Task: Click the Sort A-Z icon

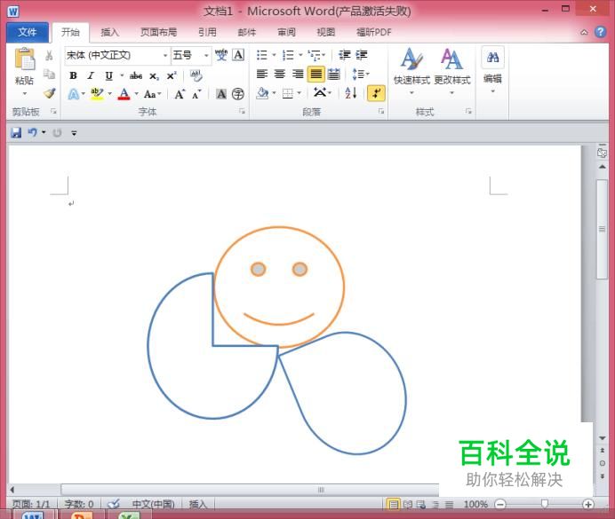Action: pos(351,93)
